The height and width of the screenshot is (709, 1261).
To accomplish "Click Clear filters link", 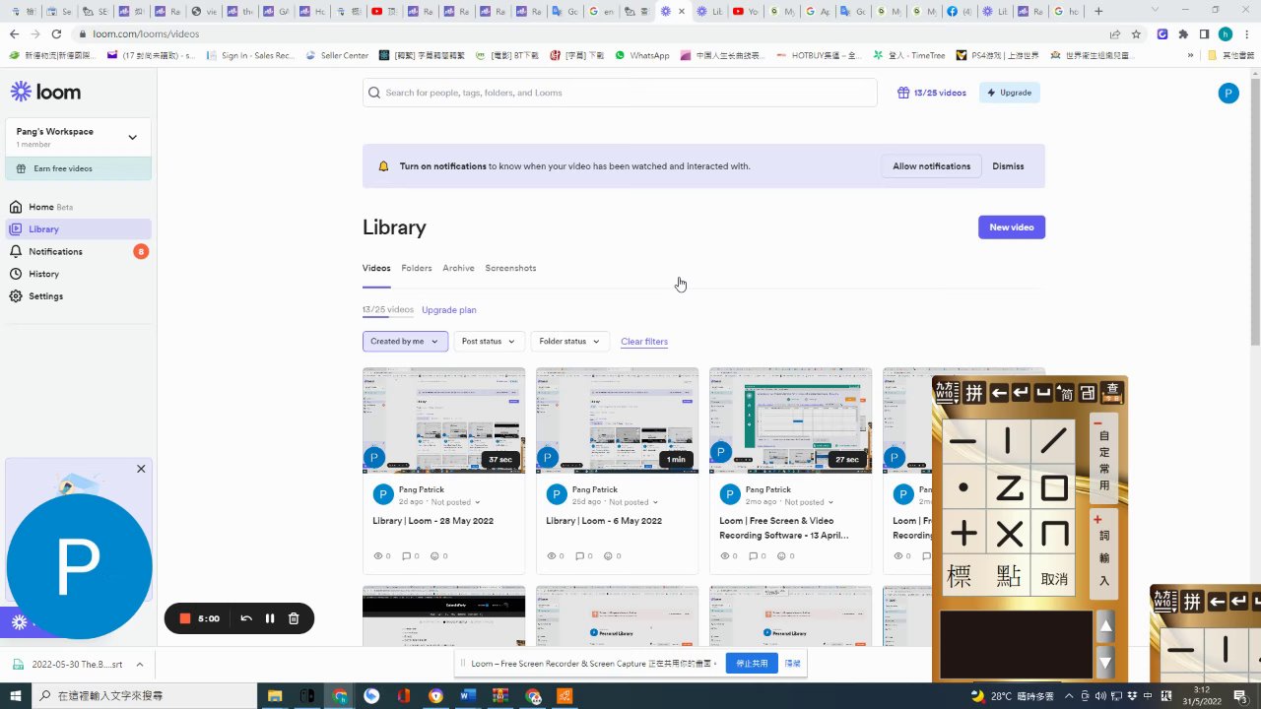I will pyautogui.click(x=644, y=342).
